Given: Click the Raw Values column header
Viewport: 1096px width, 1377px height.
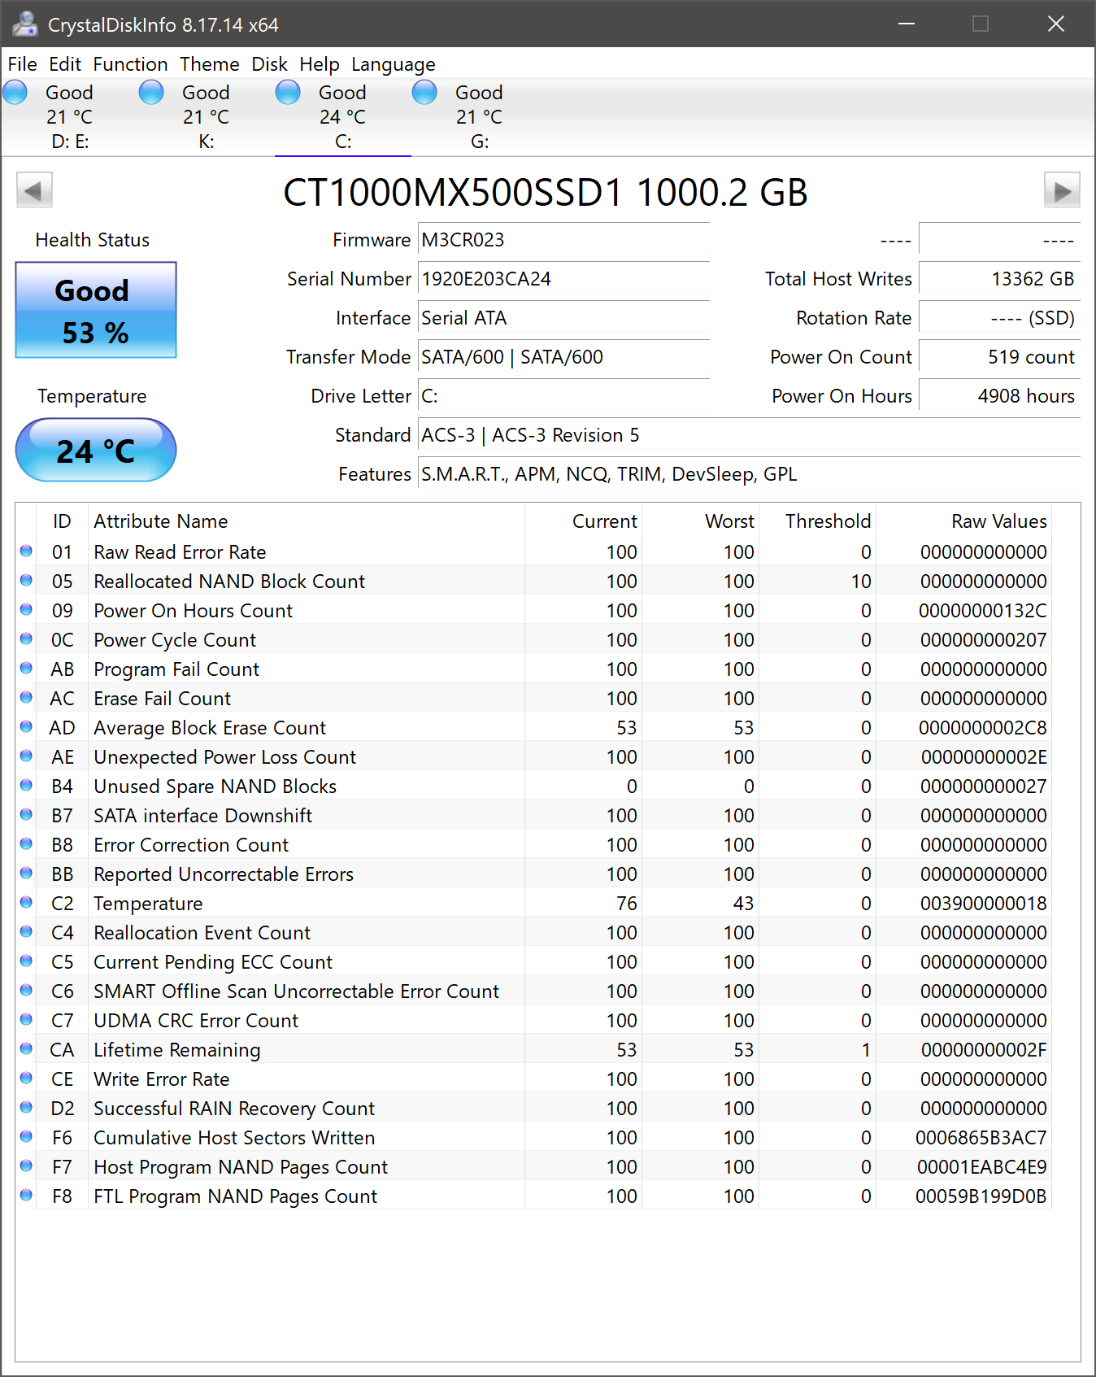Looking at the screenshot, I should [963, 521].
